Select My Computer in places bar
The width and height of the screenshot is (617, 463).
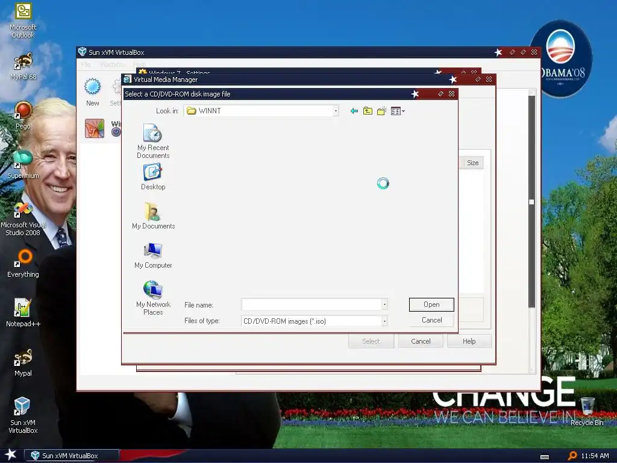[x=153, y=256]
